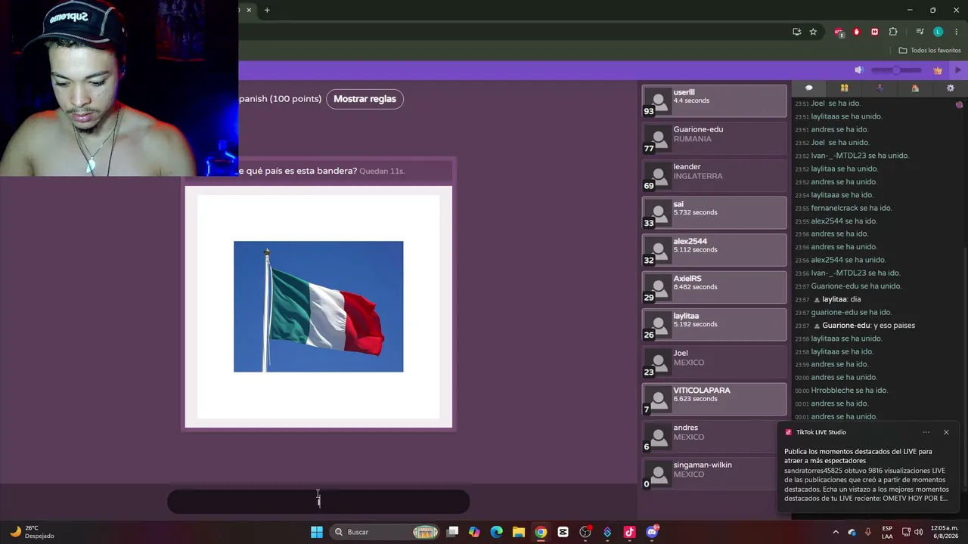Open OBS Studio from the taskbar
Screen dimensions: 968x544
coord(585,532)
